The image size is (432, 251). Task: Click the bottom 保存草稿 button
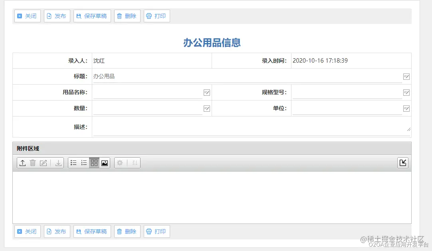pyautogui.click(x=92, y=231)
